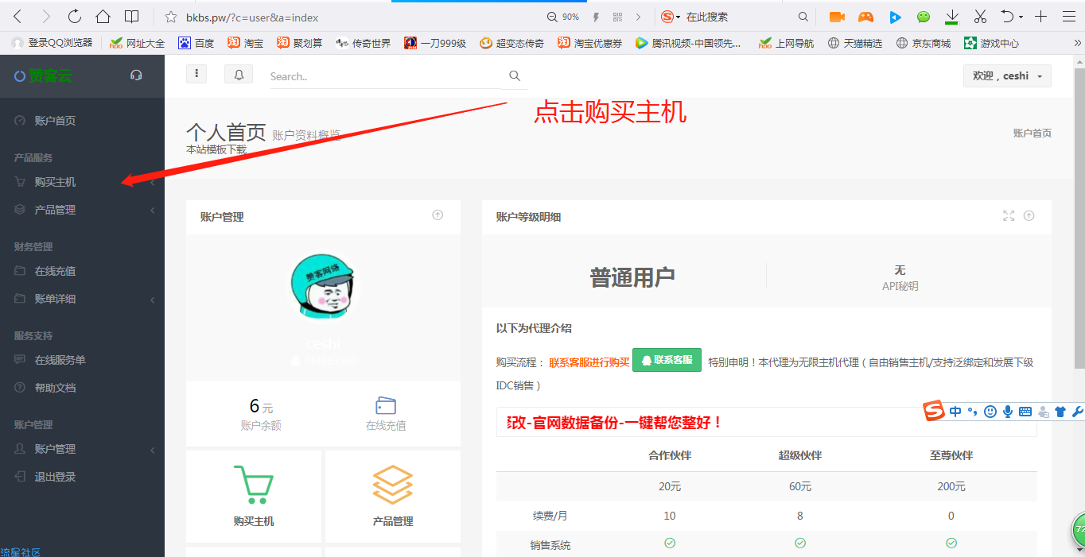
Task: Click the 在线充值 wallet icon
Action: pyautogui.click(x=386, y=405)
